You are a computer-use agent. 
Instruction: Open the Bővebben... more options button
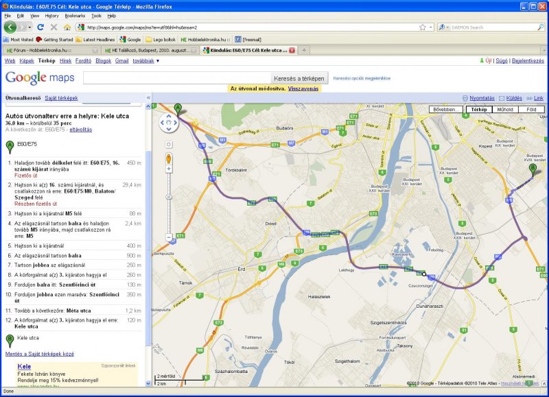click(x=445, y=110)
